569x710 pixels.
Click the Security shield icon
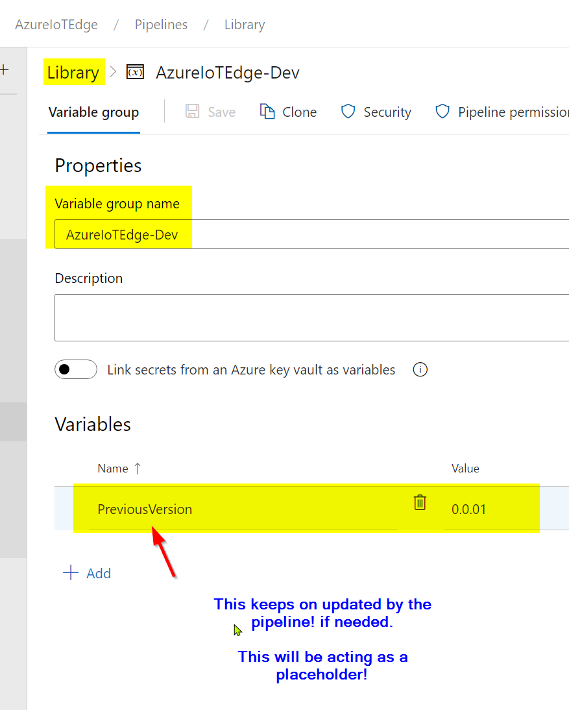click(x=348, y=112)
